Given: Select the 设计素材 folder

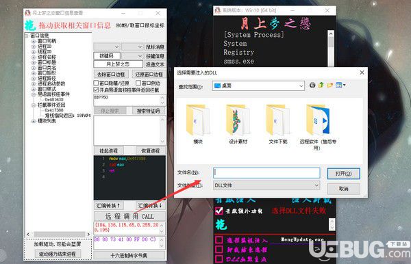Looking at the screenshot, I should click(x=238, y=124).
